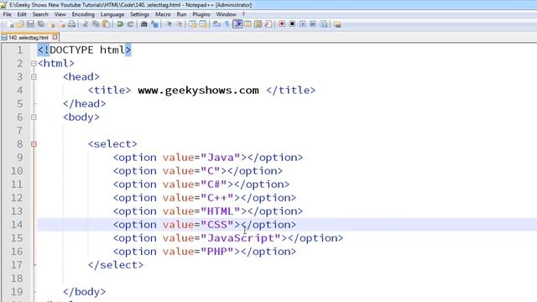Toggle the highlighted indent guide button
The image size is (537, 302).
click(237, 24)
